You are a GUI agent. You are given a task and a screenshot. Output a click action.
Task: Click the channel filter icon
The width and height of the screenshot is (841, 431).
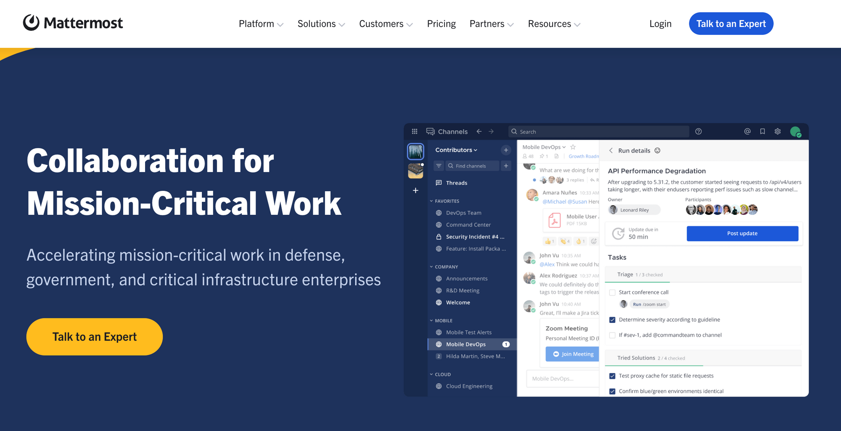[439, 166]
